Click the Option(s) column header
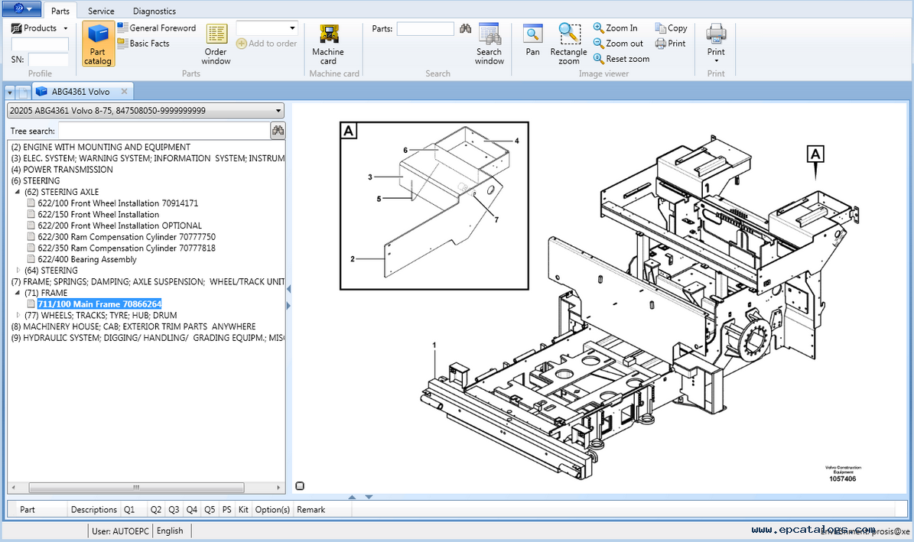 tap(272, 509)
